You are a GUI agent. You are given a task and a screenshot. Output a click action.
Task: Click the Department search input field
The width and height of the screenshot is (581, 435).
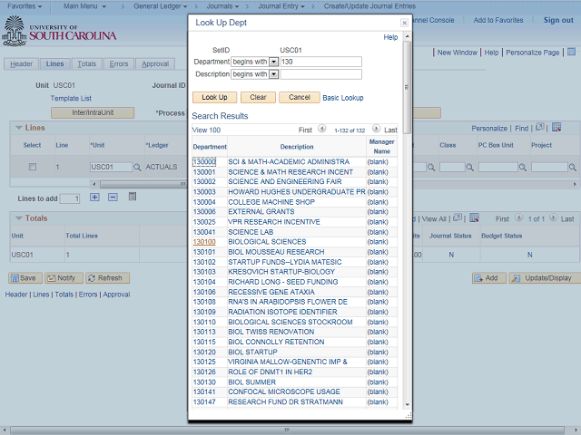point(320,62)
